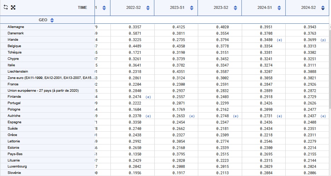The width and height of the screenshot is (331, 176).
Task: Click Pays-Bas 2022-S2 value 0.1350
Action: 135,154
